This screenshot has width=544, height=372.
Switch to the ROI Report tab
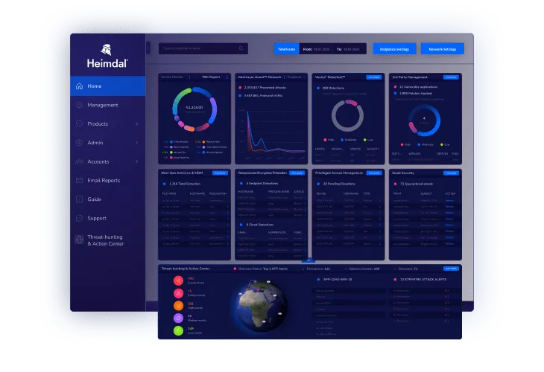[x=212, y=77]
